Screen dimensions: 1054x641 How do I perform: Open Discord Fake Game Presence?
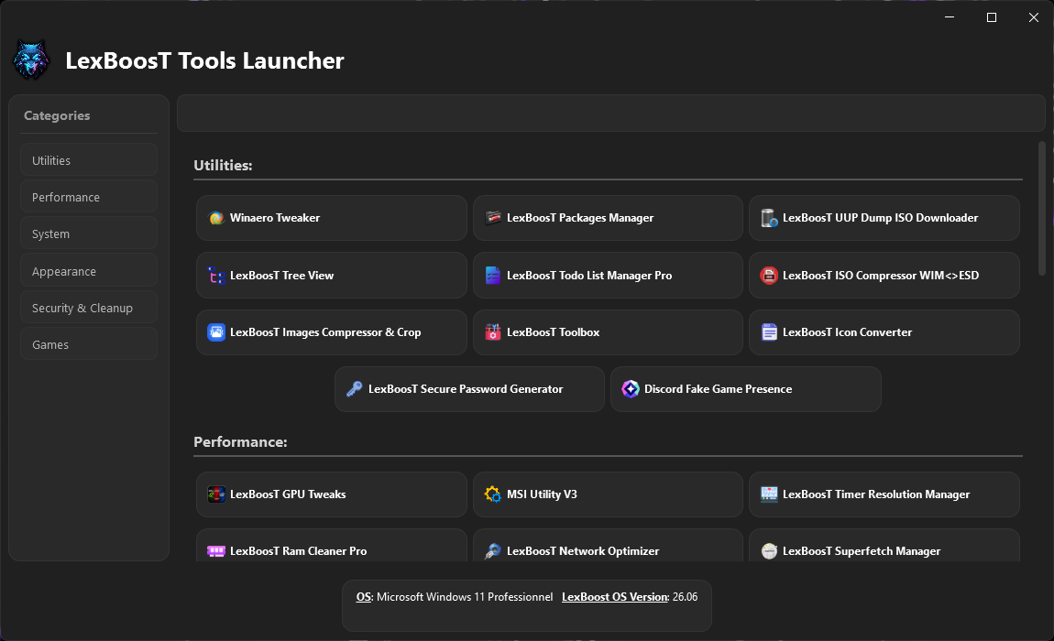click(x=745, y=389)
